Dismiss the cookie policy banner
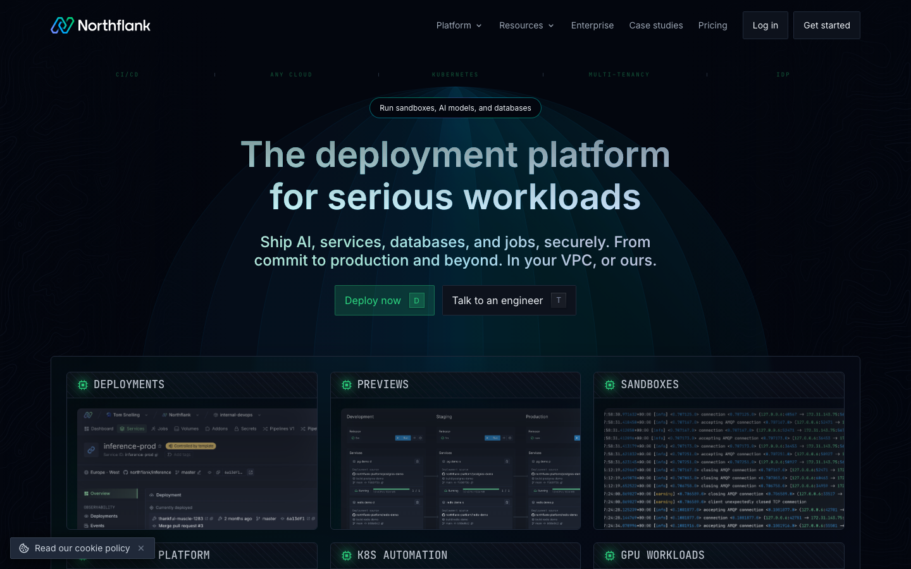Screen dimensions: 911x569 tap(141, 548)
